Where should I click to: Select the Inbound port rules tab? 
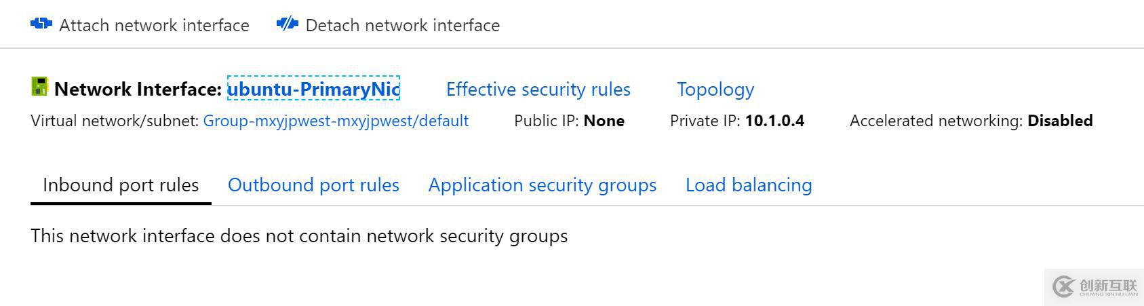coord(121,185)
